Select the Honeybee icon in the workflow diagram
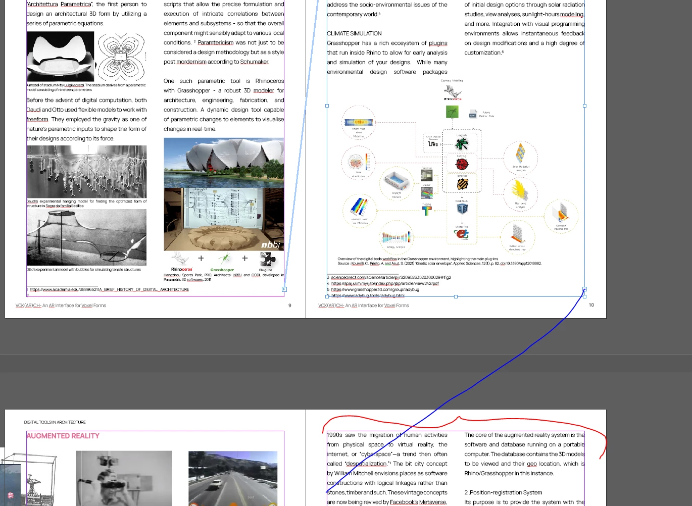Screen dimensions: 692x506 coord(462,184)
